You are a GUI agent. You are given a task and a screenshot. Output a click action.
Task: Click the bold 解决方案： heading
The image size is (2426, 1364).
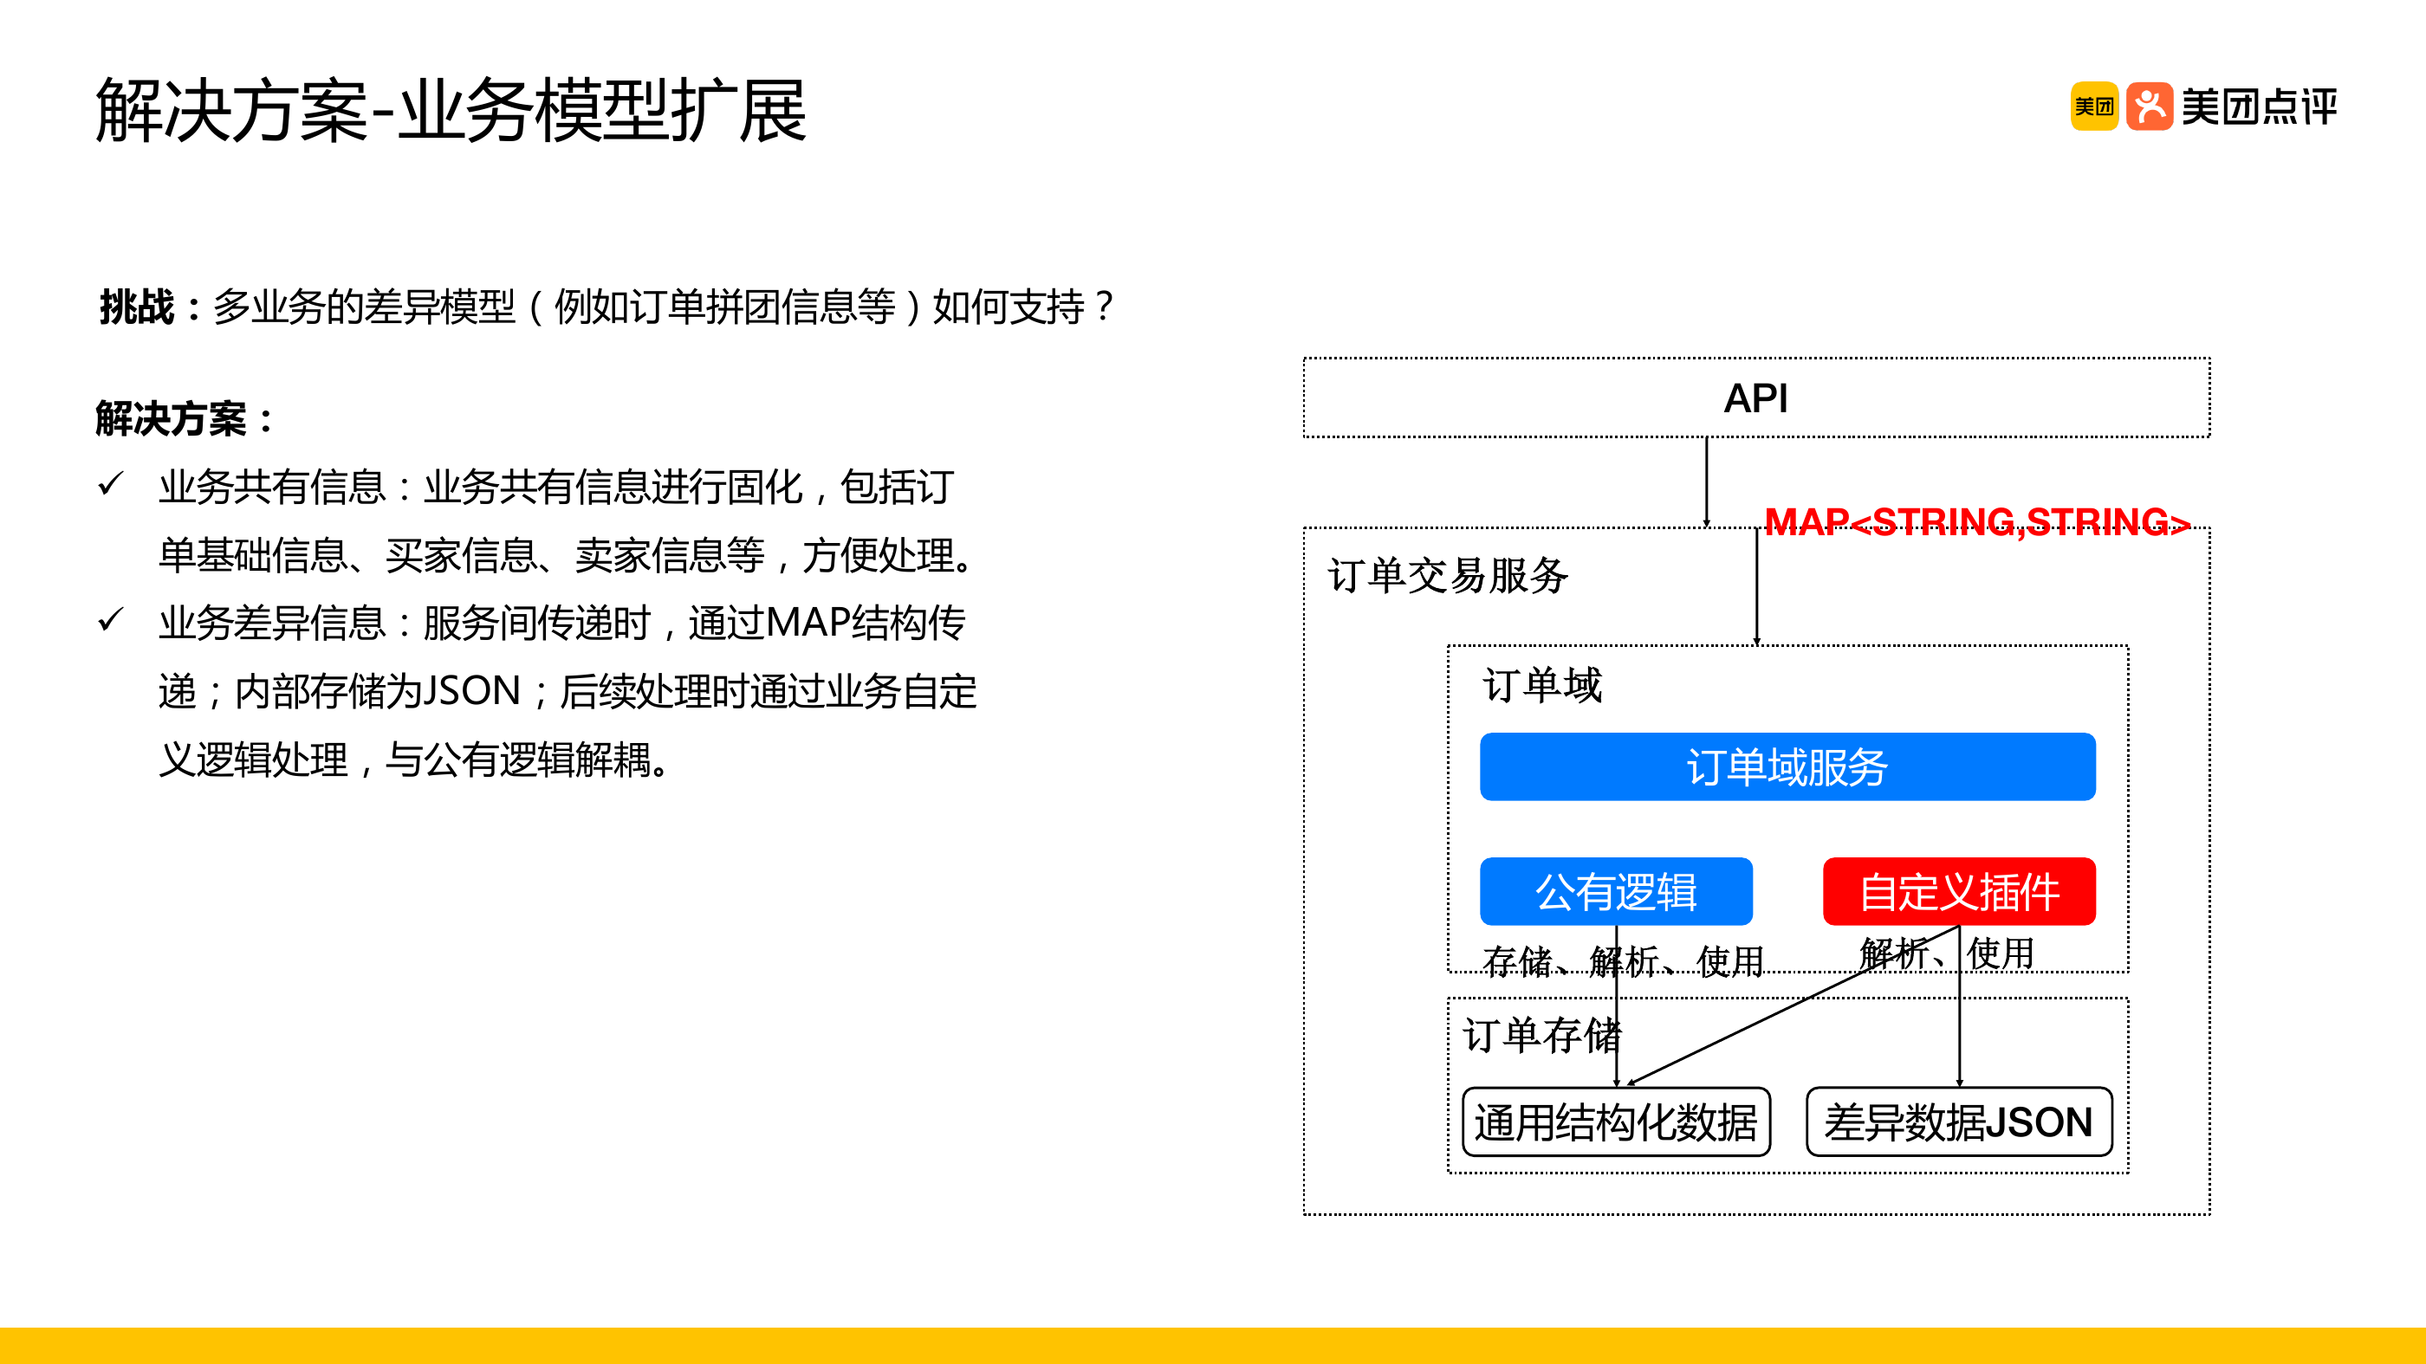point(185,419)
